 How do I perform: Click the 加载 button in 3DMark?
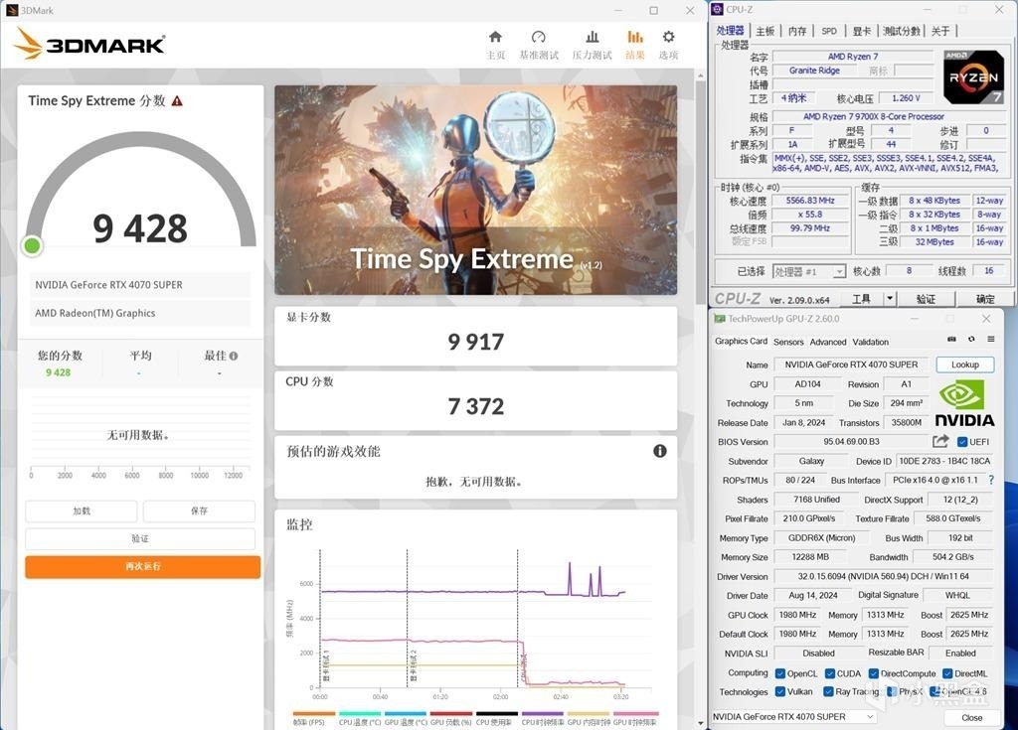[x=82, y=511]
